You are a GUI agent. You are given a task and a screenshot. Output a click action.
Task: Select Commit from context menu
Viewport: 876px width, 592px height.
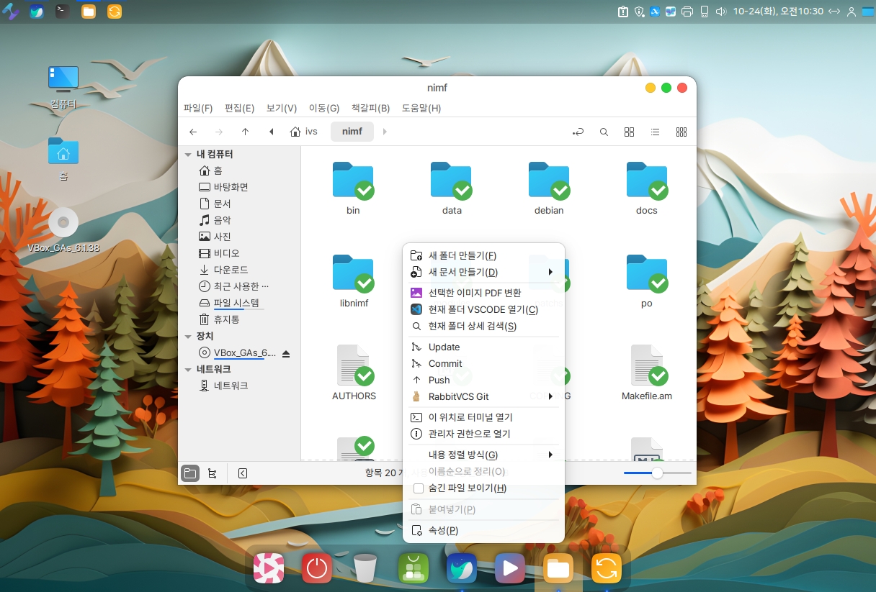pyautogui.click(x=445, y=364)
